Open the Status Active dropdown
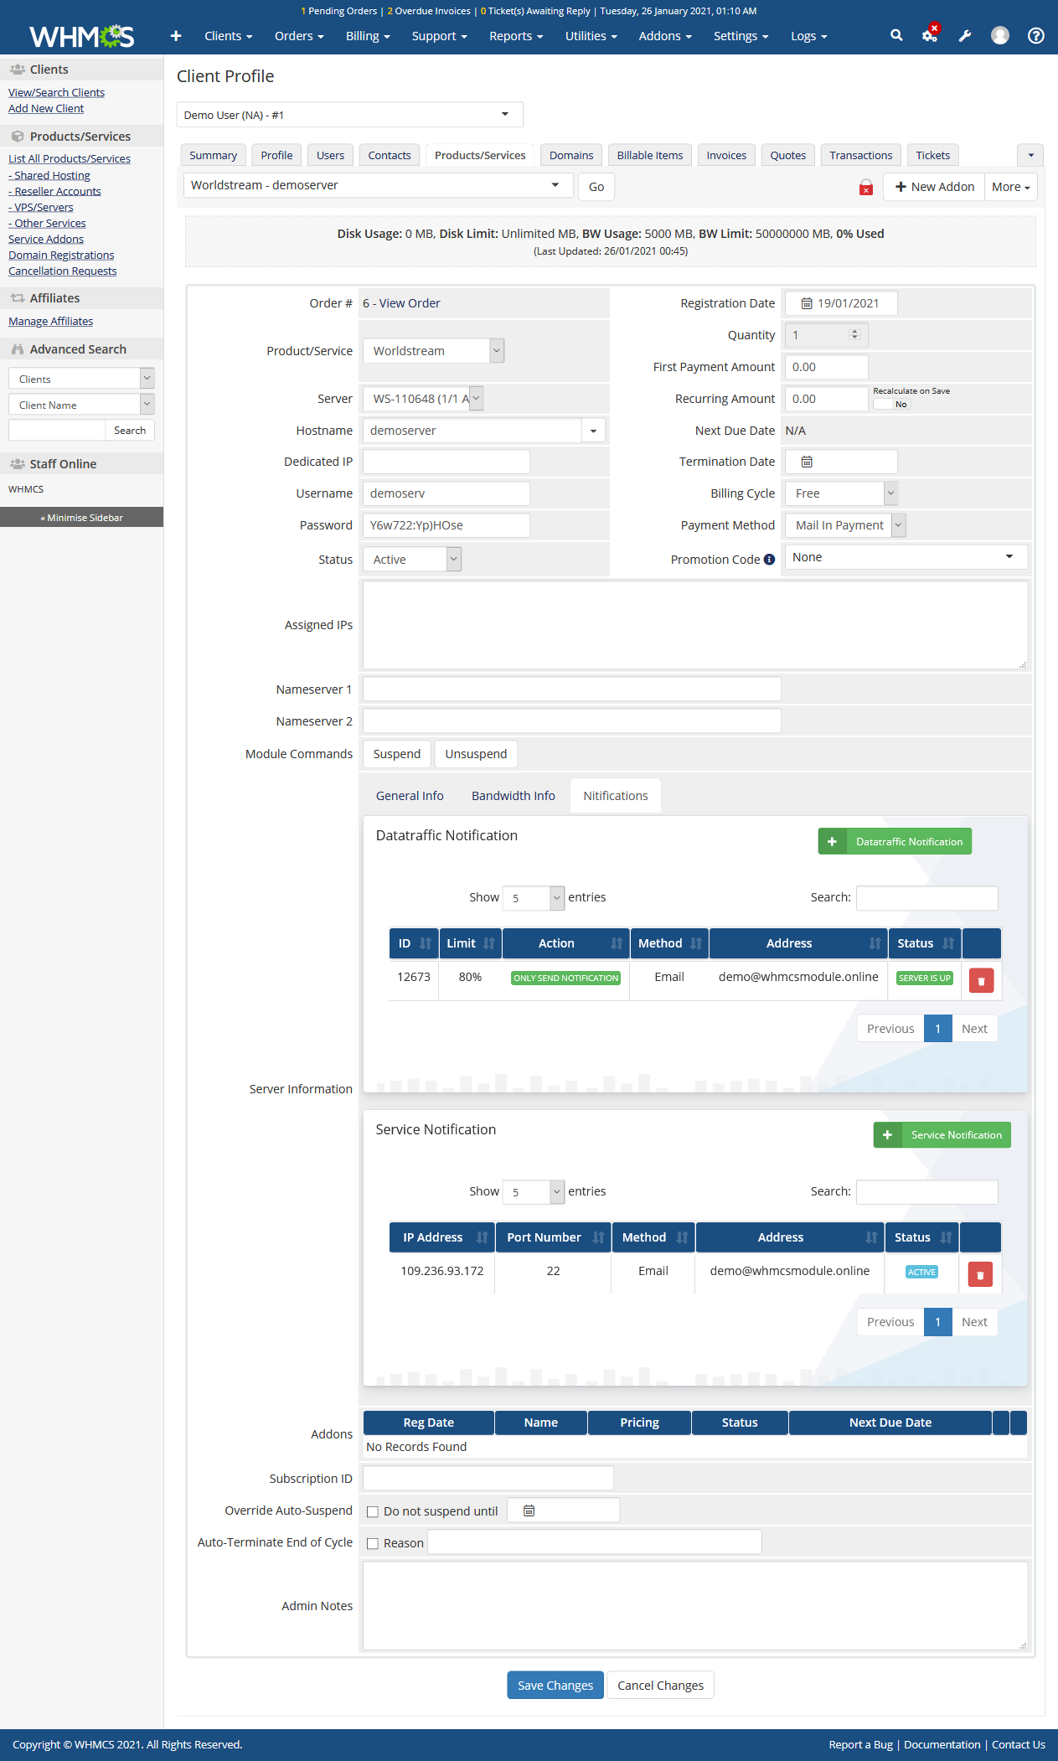Screen dimensions: 1058x1761 [412, 560]
